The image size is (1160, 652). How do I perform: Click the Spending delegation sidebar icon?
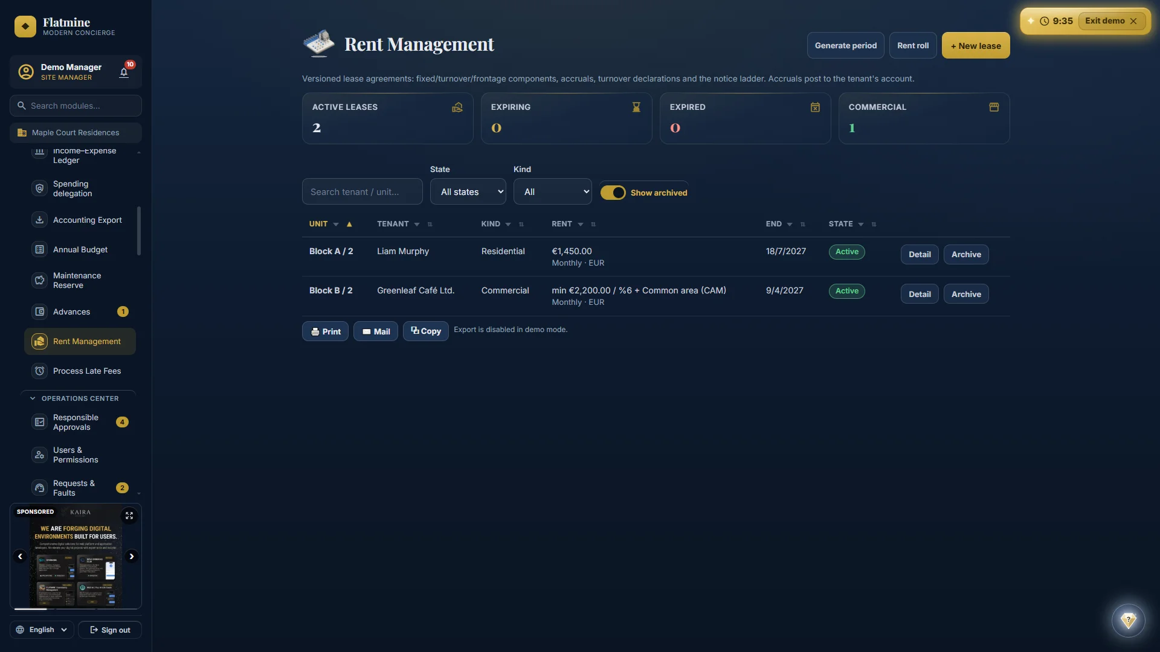[x=39, y=188]
